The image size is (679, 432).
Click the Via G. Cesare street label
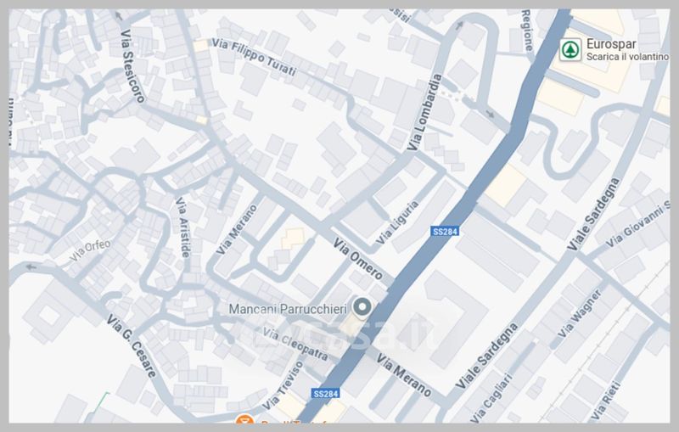[x=132, y=346]
